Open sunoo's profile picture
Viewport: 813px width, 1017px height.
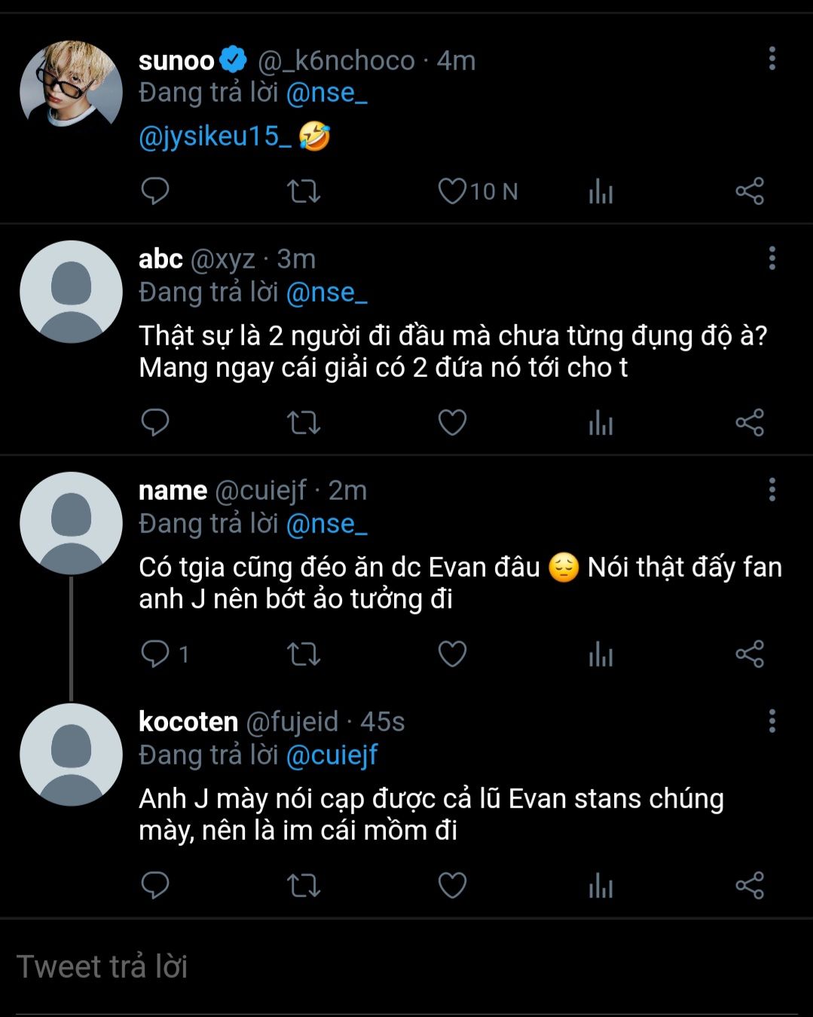[71, 84]
